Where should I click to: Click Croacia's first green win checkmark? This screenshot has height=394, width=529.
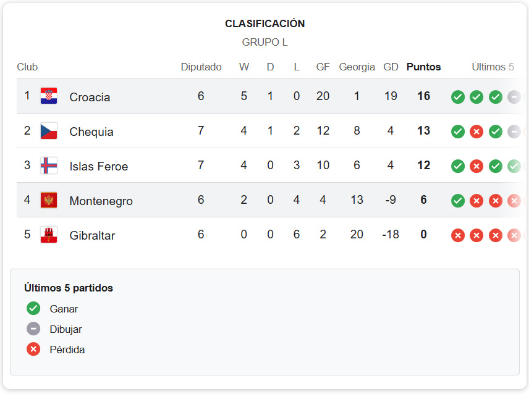coord(458,97)
